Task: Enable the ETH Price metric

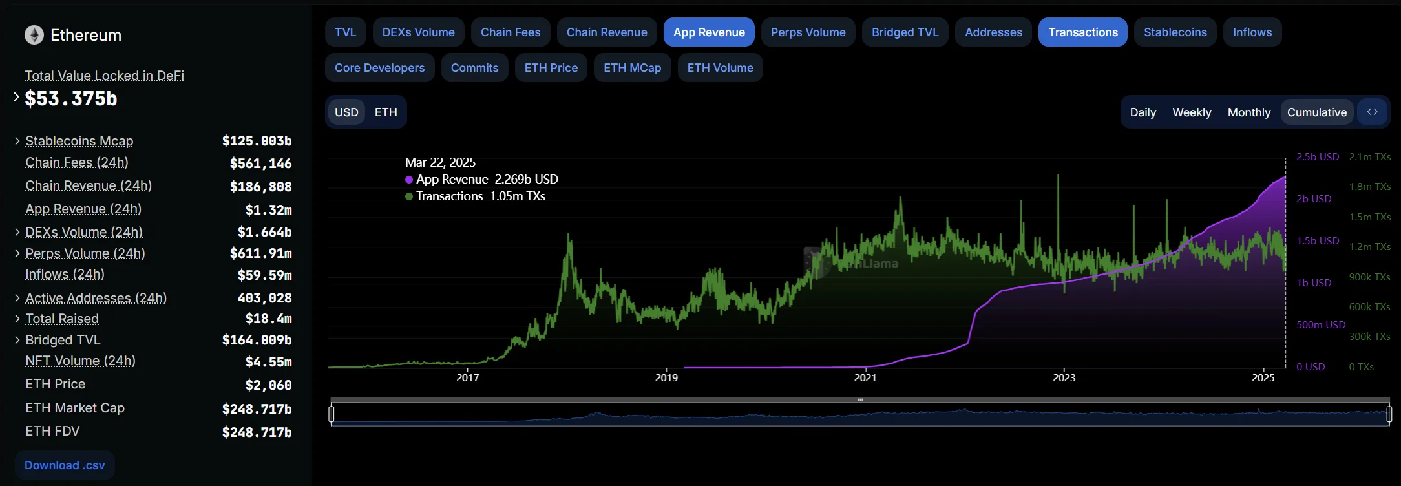Action: click(551, 68)
